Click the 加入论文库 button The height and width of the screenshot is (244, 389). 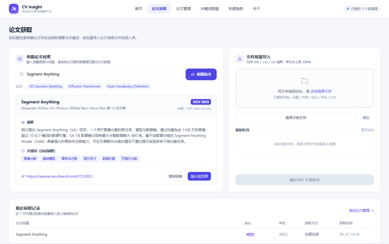pos(199,176)
